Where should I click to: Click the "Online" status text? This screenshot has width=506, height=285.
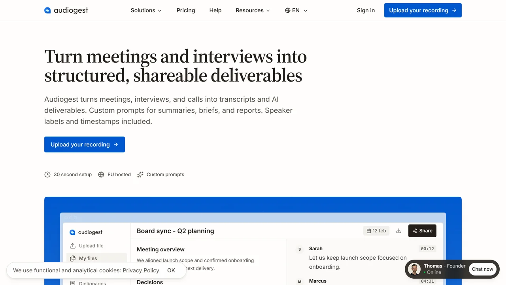tap(434, 272)
